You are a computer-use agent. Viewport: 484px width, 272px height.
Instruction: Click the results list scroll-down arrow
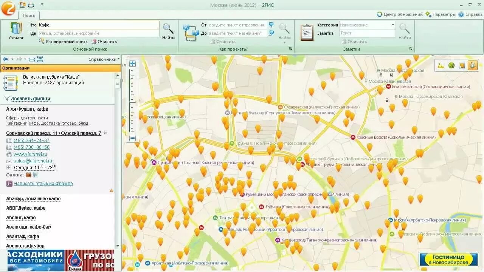[118, 246]
